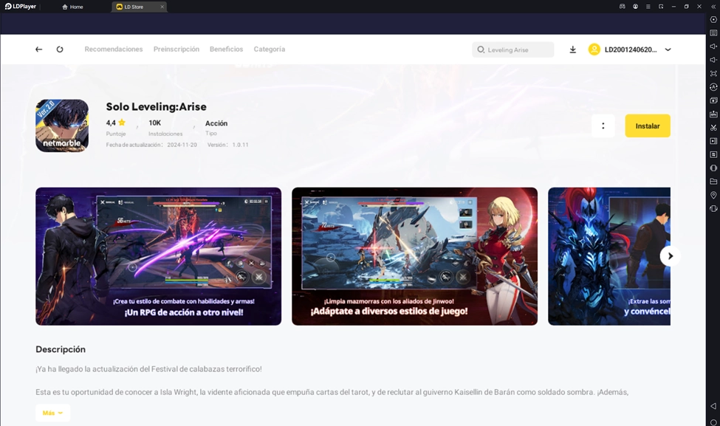720x426 pixels.
Task: Click the install APK icon in sidebar
Action: point(713,114)
